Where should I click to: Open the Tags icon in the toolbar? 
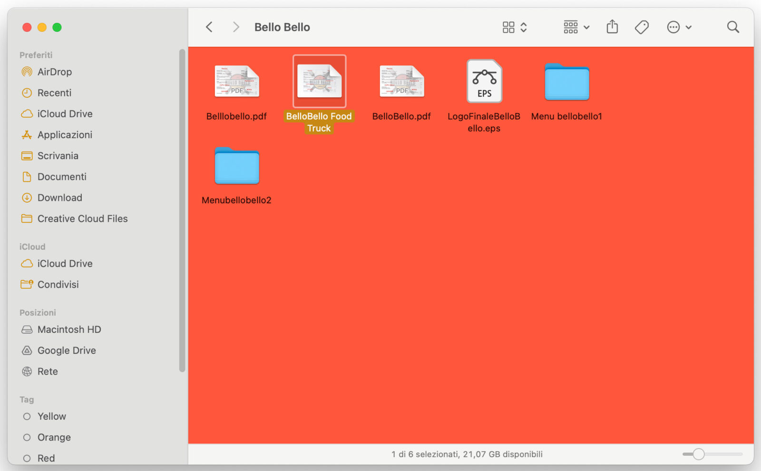point(641,27)
